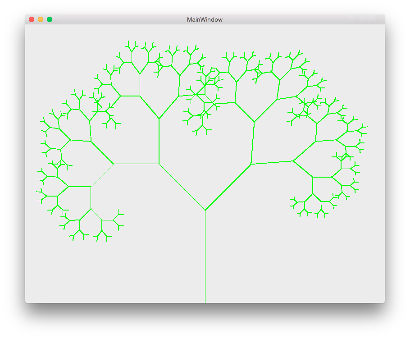Minimize window using the yellow button
Screen dimensions: 410x339
(x=41, y=19)
